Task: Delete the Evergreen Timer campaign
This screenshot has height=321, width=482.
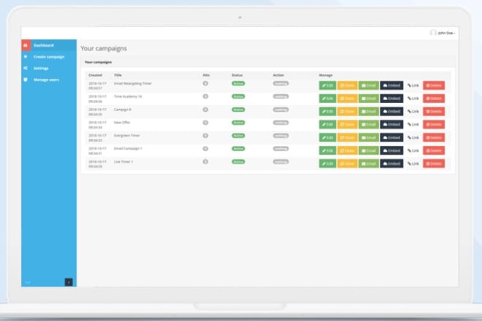Action: pyautogui.click(x=434, y=138)
